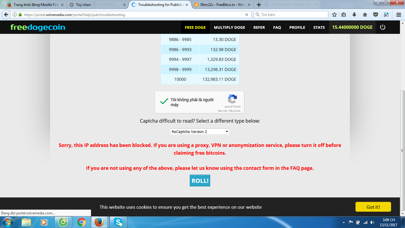The image size is (405, 228).
Task: Open a new tab with the plus button
Action: tap(259, 5)
